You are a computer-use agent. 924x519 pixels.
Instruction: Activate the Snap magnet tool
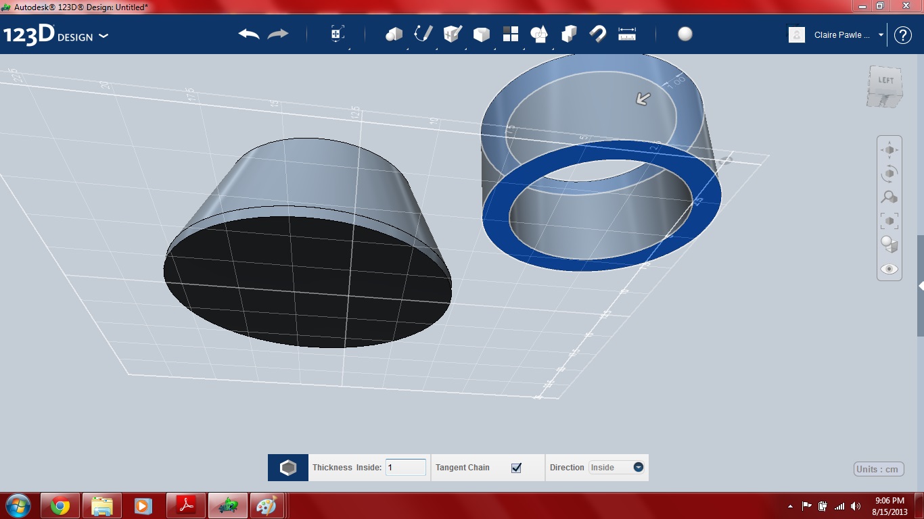[x=598, y=34]
